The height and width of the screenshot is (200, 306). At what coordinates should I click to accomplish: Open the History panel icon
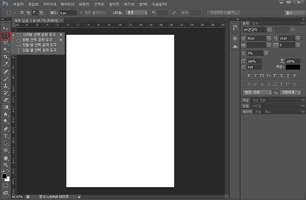click(x=235, y=27)
